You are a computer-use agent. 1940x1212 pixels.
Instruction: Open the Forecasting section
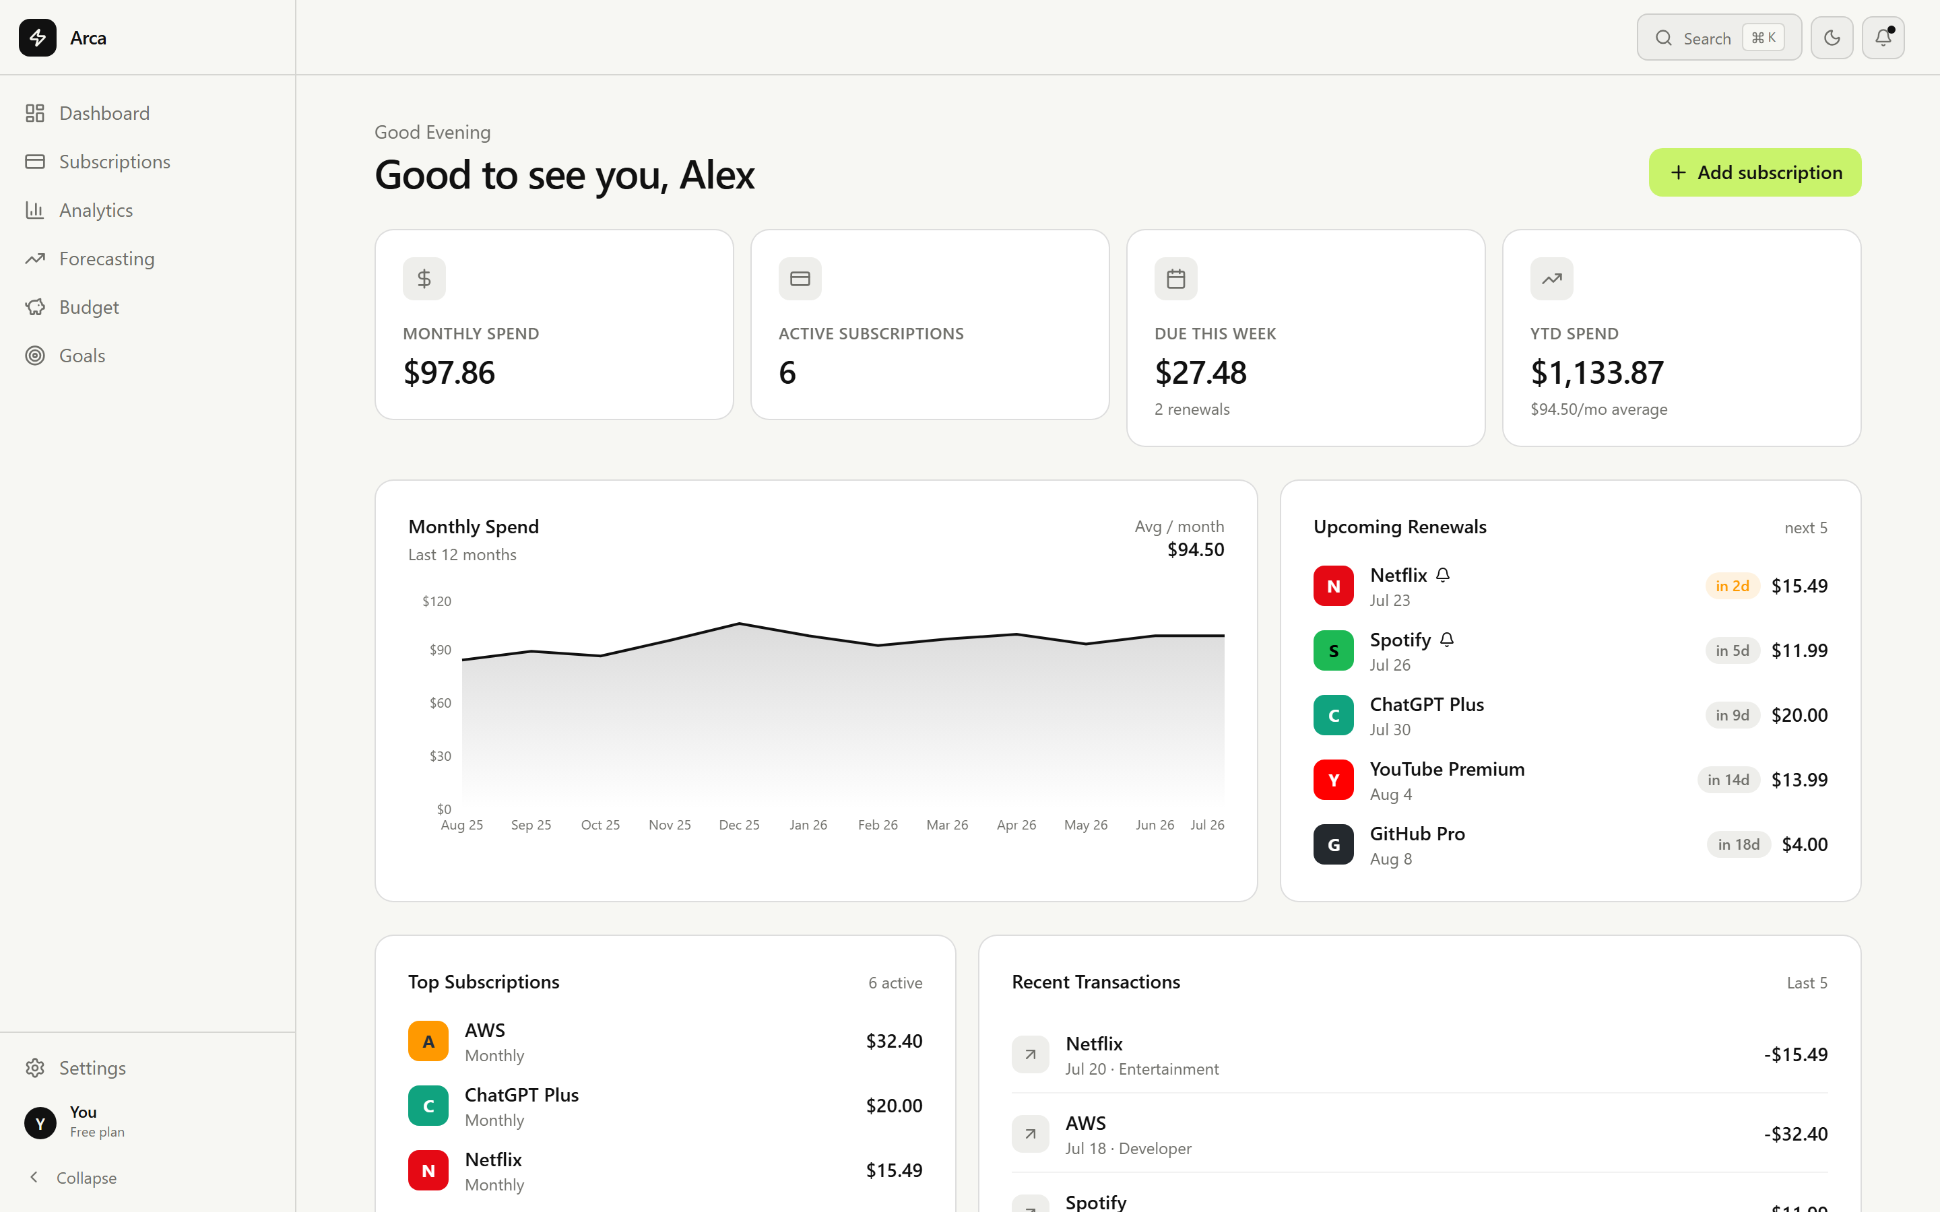[148, 259]
